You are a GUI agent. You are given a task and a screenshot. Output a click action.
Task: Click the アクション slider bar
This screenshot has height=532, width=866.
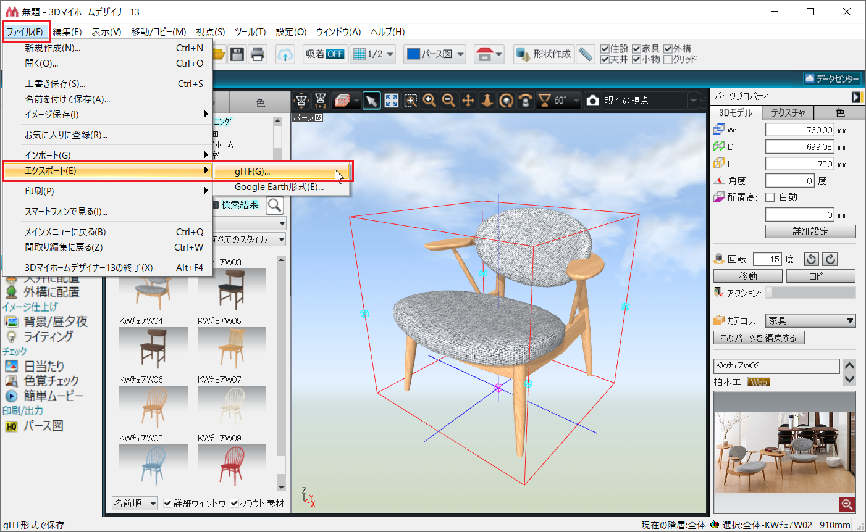(x=810, y=293)
